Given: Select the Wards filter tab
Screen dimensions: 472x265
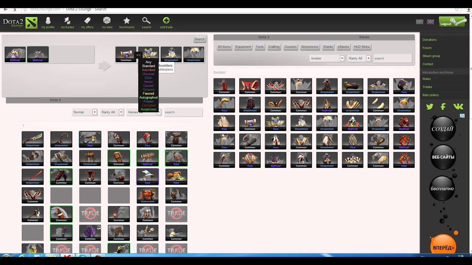Looking at the screenshot, I should pyautogui.click(x=328, y=47).
